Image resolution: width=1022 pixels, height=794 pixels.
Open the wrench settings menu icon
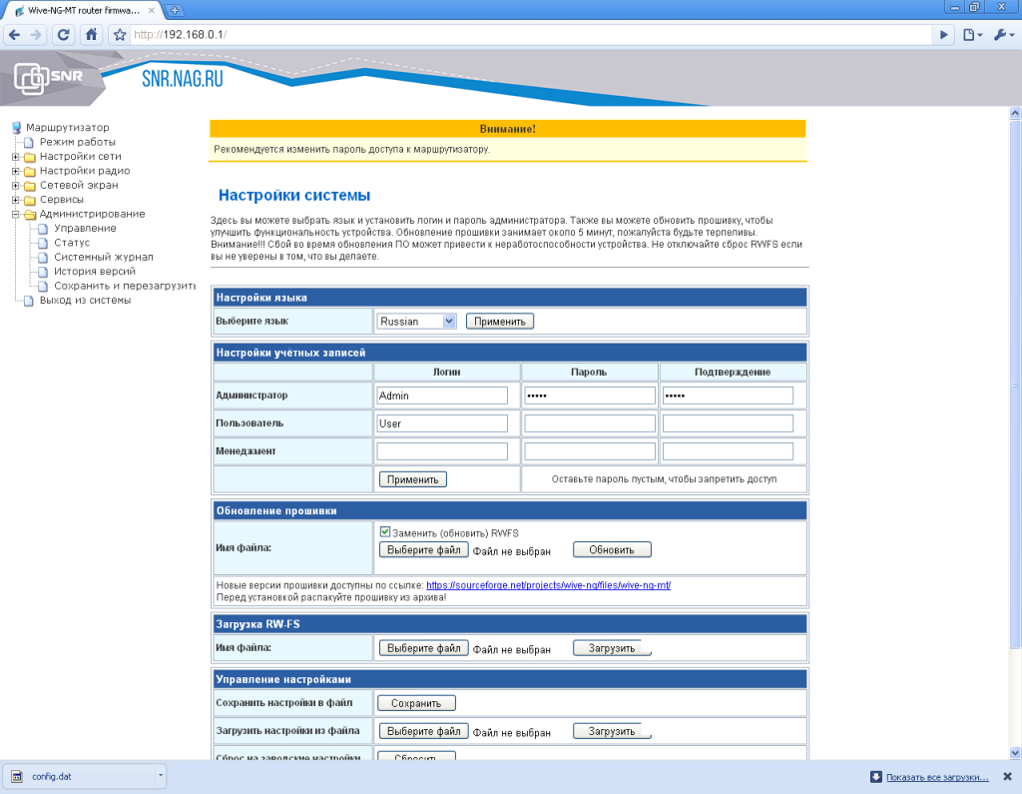click(1002, 35)
